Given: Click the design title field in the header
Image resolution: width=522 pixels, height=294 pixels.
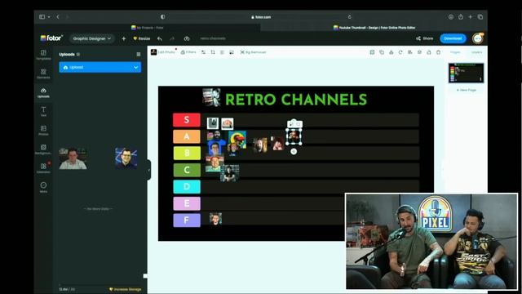Looking at the screenshot, I should pos(213,38).
